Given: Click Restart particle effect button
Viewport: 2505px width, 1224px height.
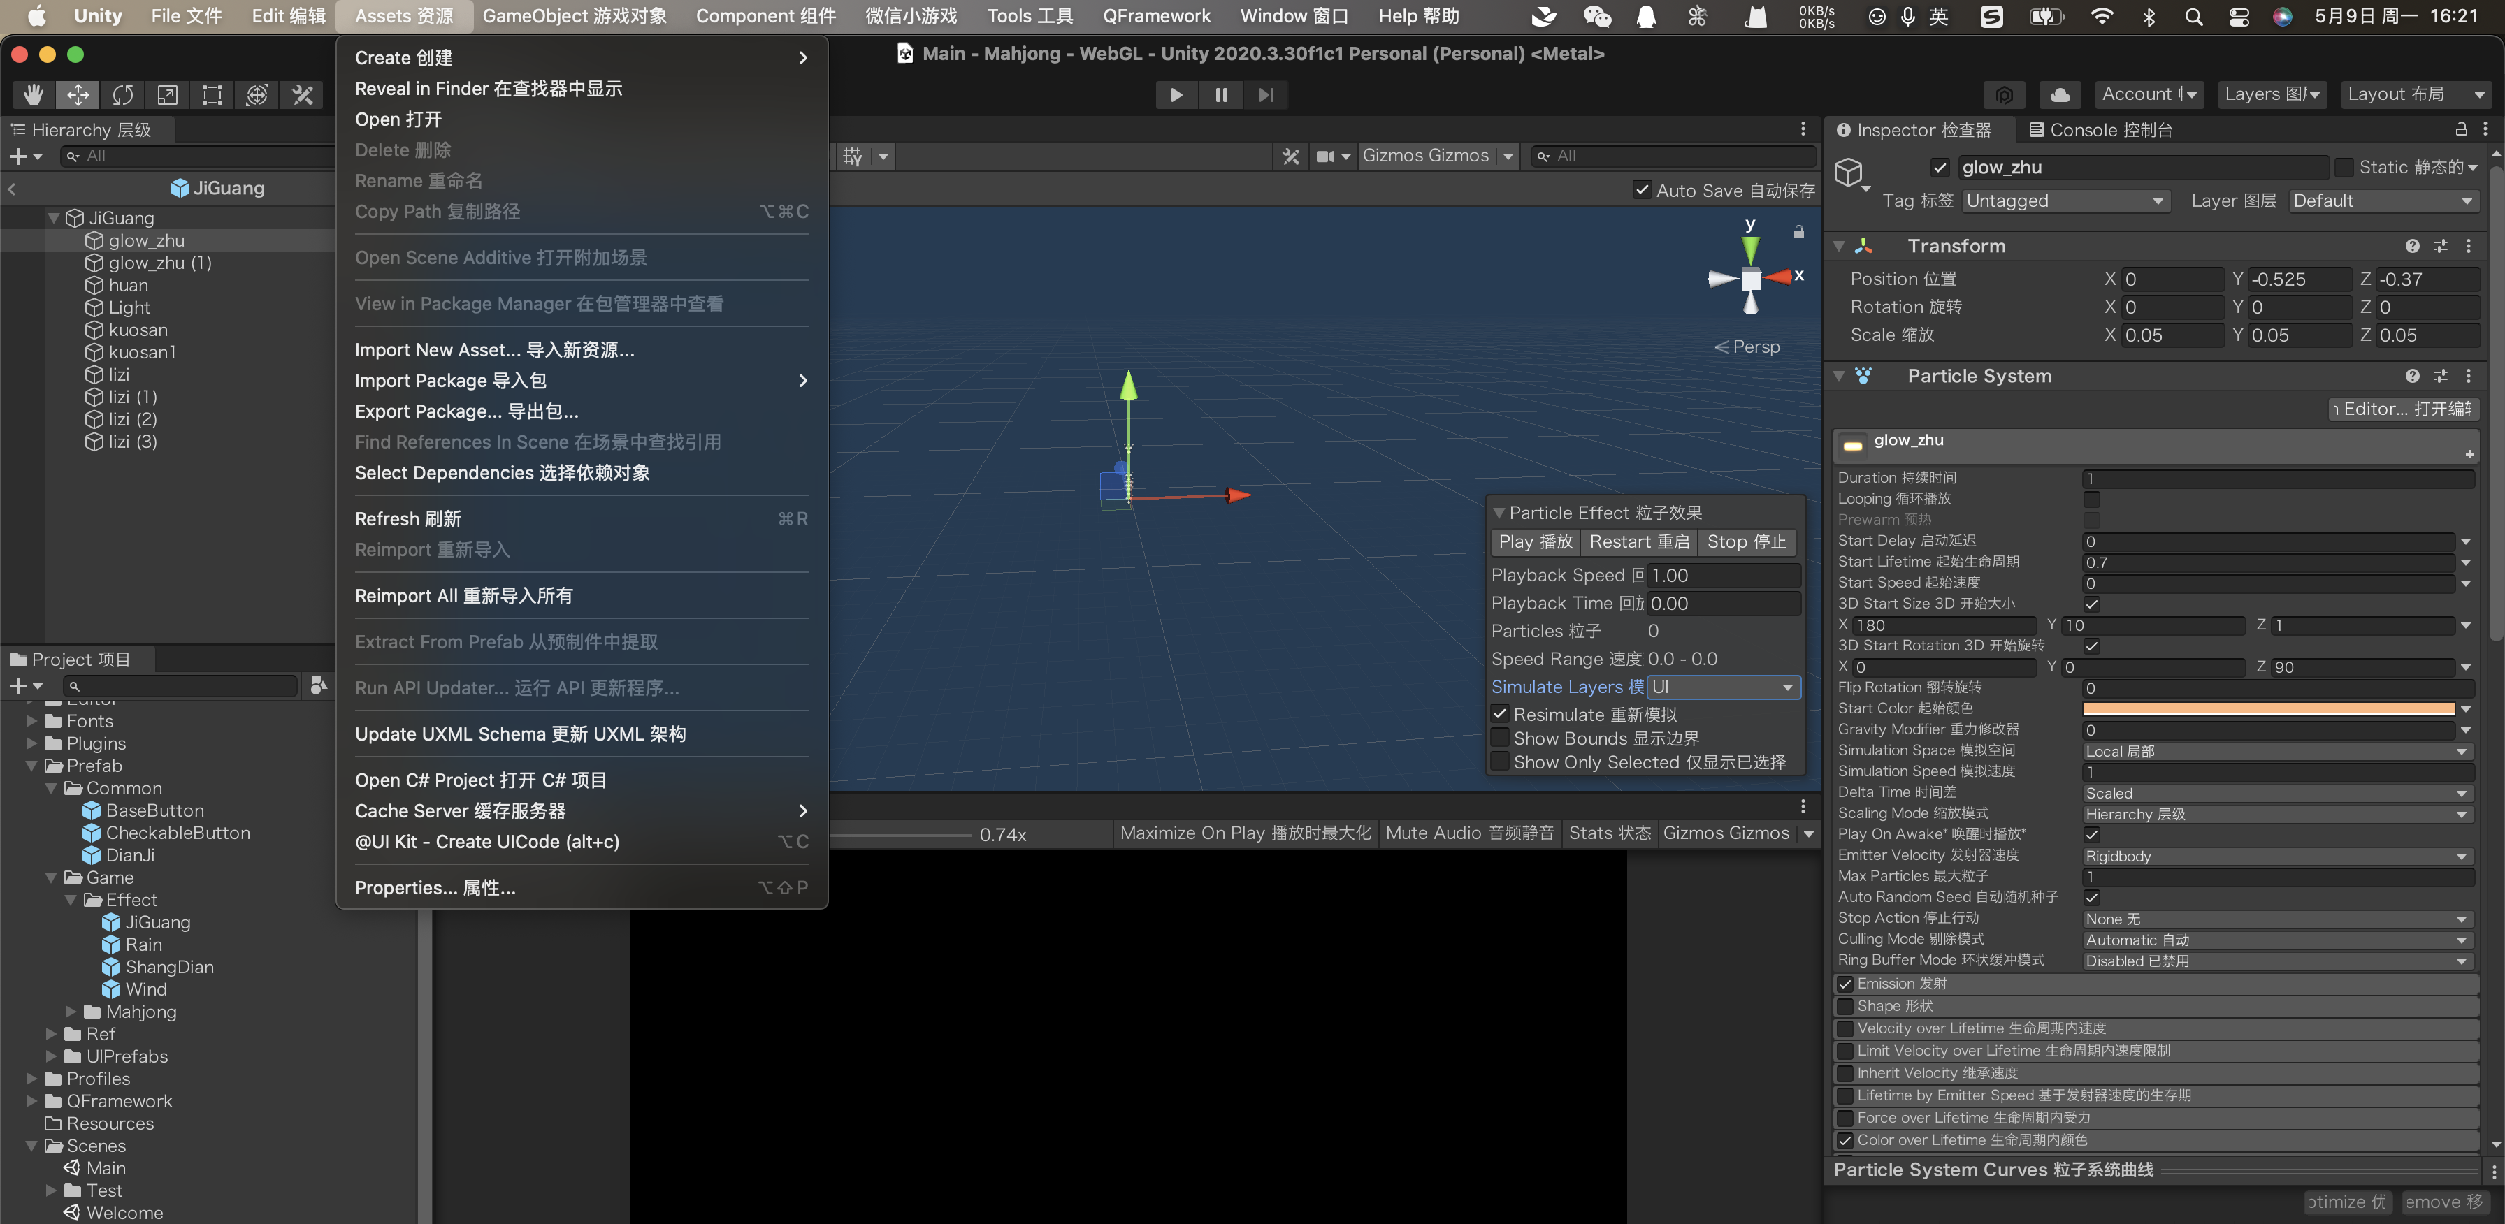Looking at the screenshot, I should pyautogui.click(x=1638, y=541).
